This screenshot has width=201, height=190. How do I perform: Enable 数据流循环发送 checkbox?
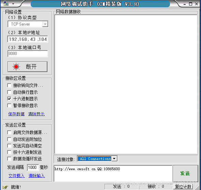pyautogui.click(x=9, y=159)
